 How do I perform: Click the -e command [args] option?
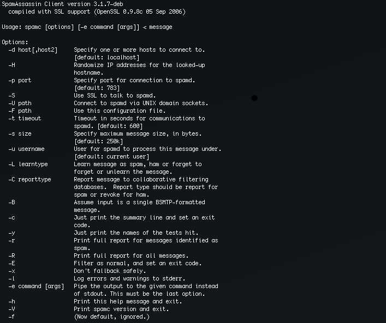pyautogui.click(x=37, y=287)
